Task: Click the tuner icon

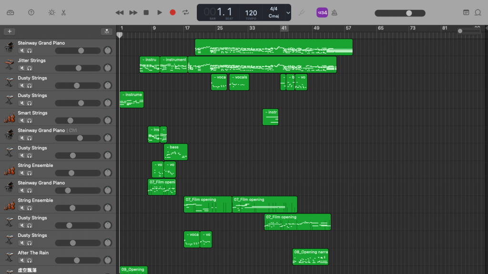Action: point(301,12)
